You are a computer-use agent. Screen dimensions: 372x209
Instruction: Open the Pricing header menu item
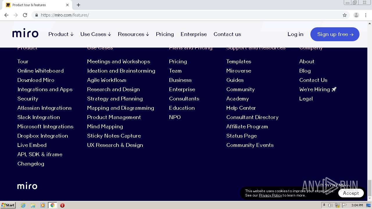pyautogui.click(x=165, y=34)
